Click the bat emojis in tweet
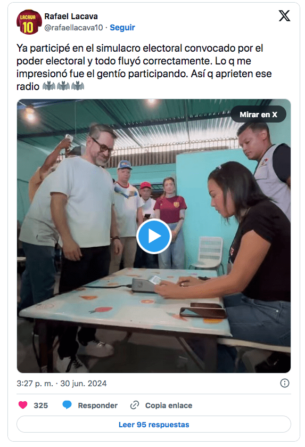 coord(63,86)
